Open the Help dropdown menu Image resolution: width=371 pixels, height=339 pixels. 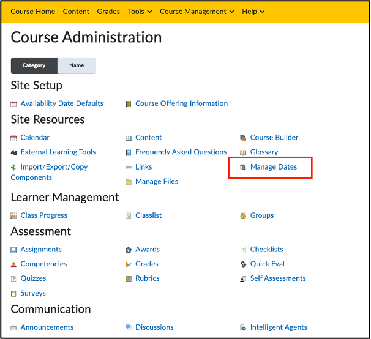click(x=253, y=12)
